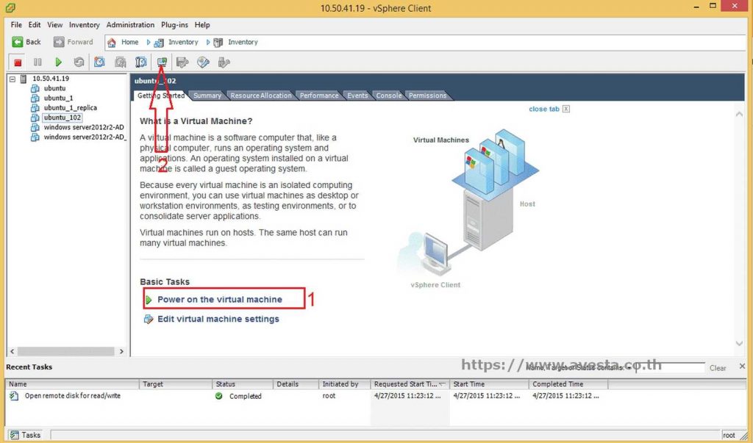753x443 pixels.
Task: Click content pane scroll up arrow
Action: (x=739, y=114)
